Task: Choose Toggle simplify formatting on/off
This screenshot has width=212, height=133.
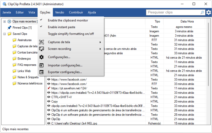Action: [71, 34]
